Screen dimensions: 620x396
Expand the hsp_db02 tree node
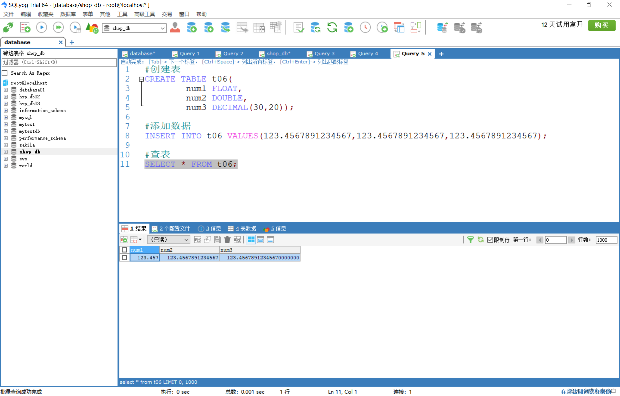pyautogui.click(x=6, y=97)
